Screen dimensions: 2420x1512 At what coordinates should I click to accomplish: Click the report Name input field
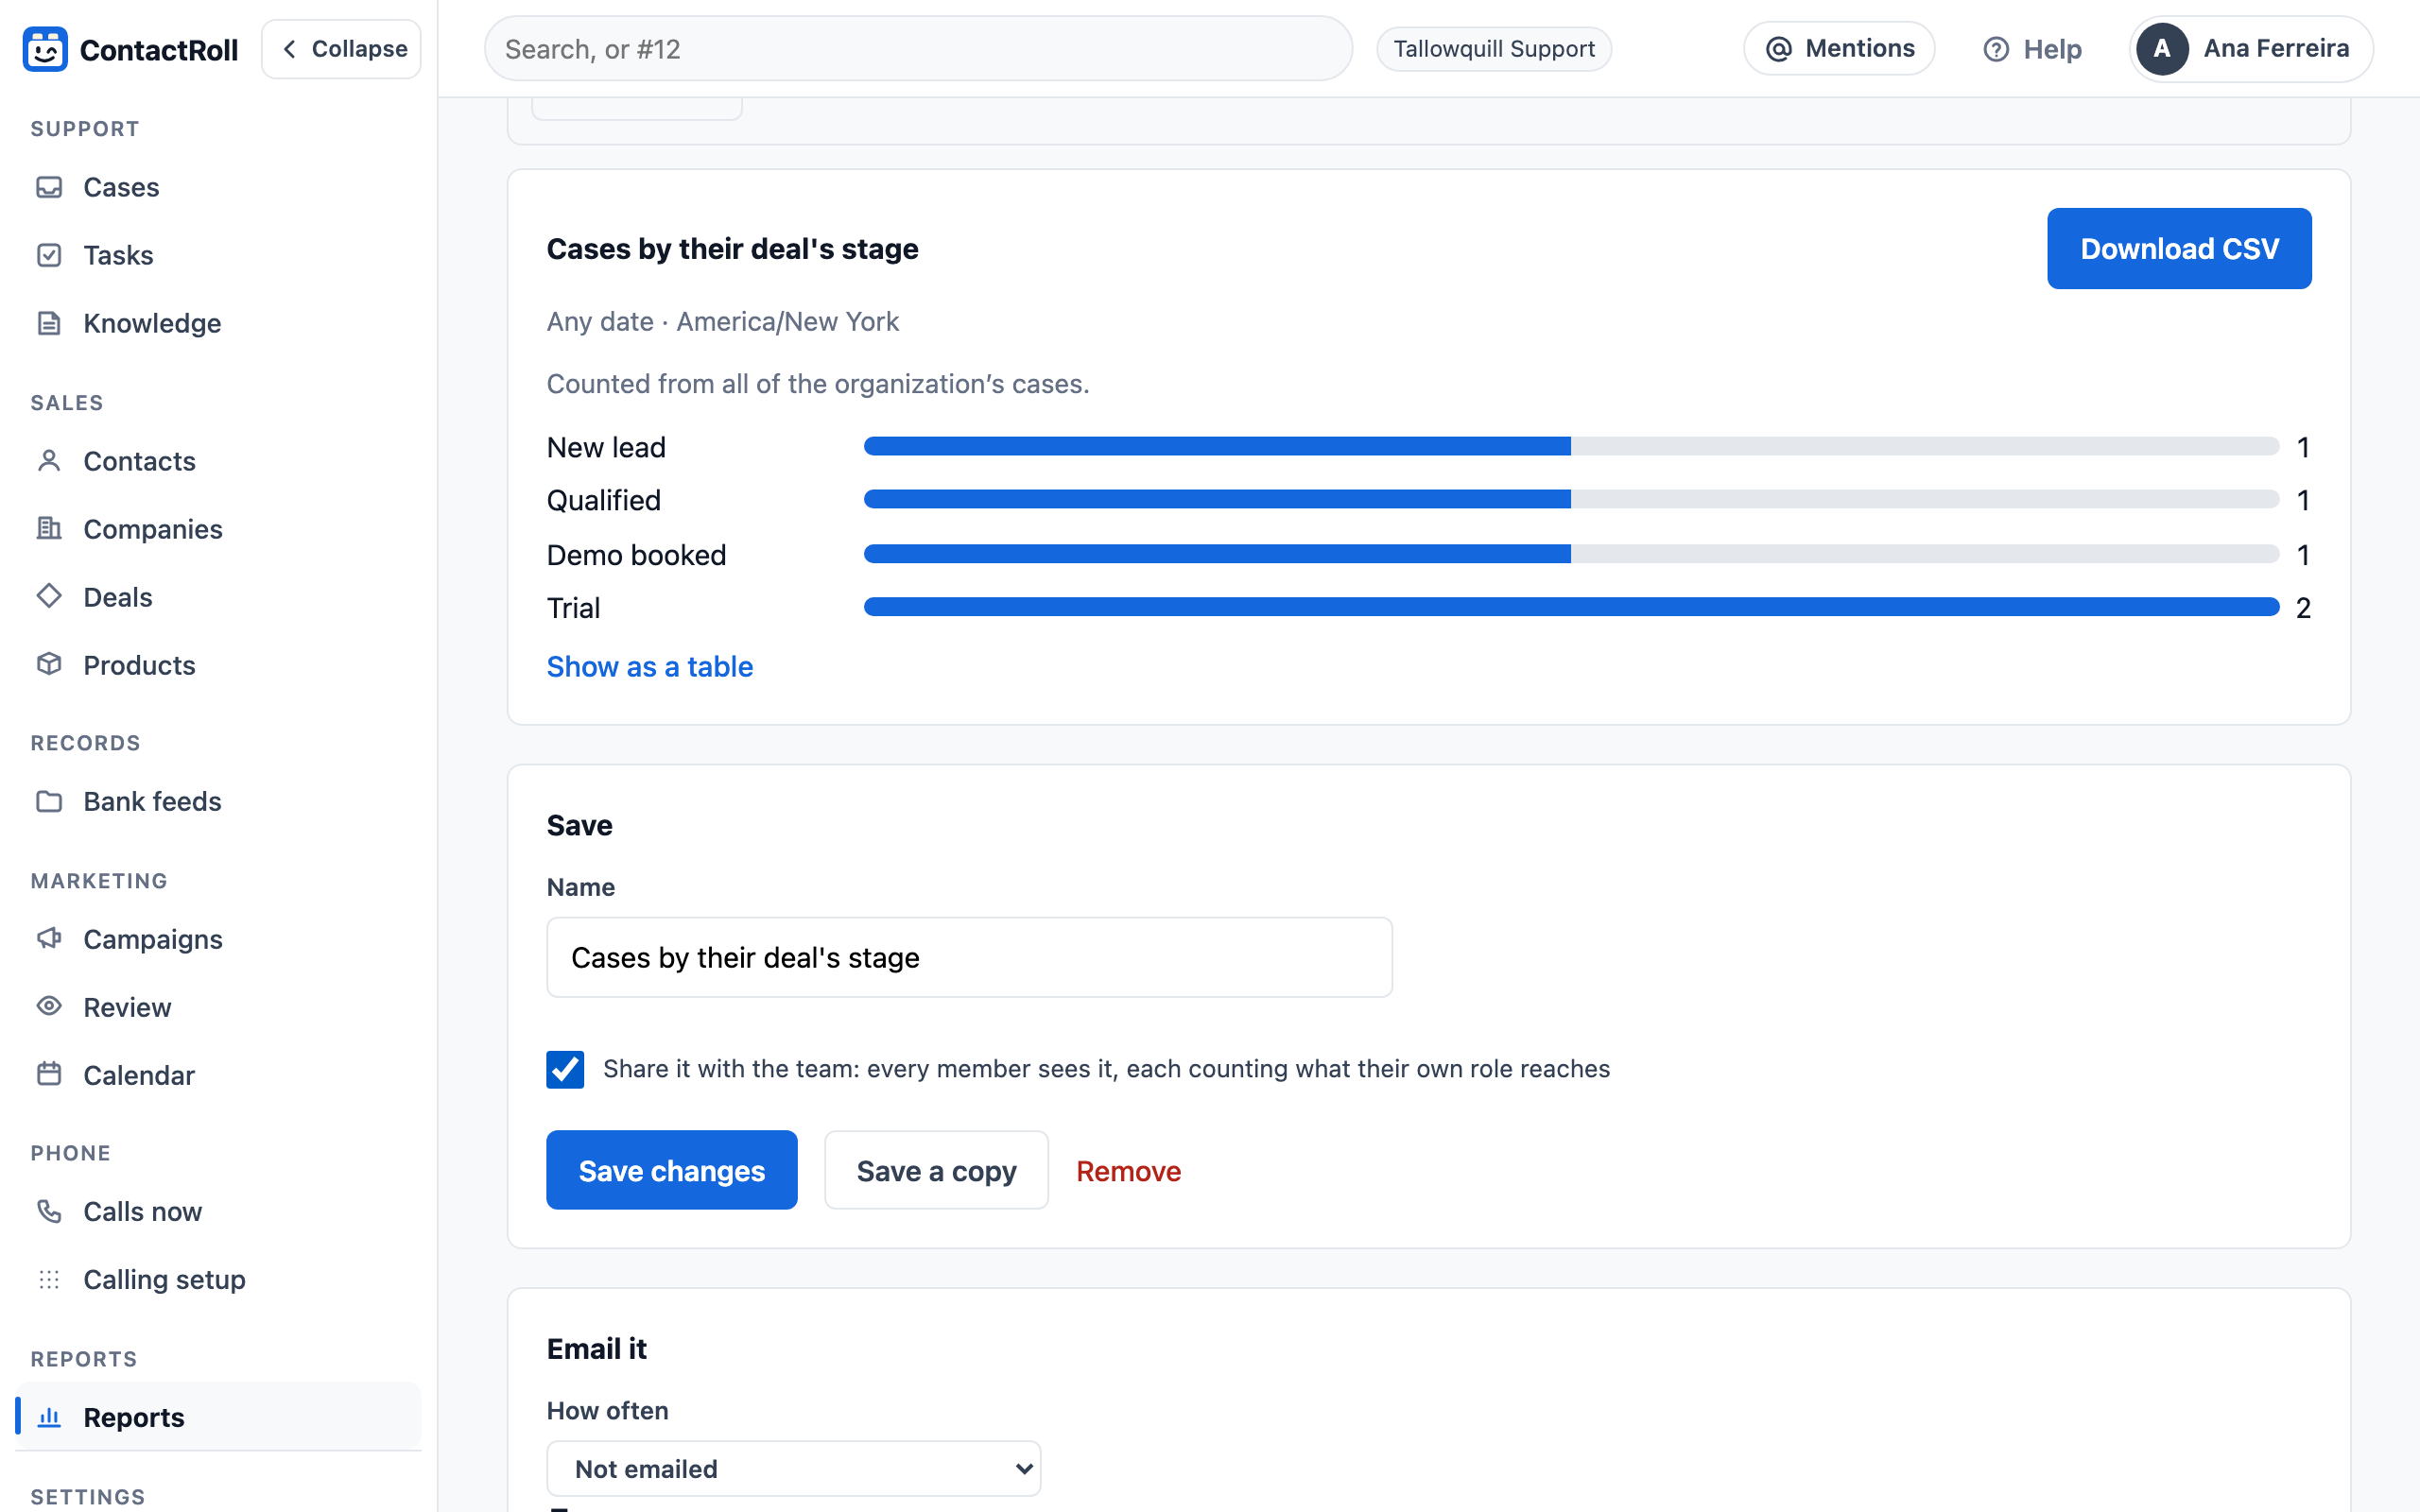coord(969,957)
